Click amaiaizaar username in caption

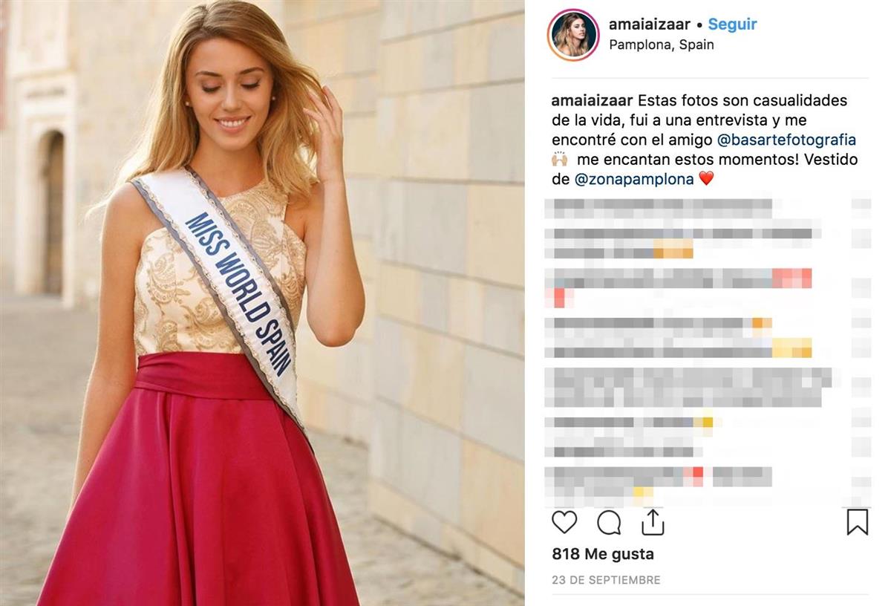593,100
